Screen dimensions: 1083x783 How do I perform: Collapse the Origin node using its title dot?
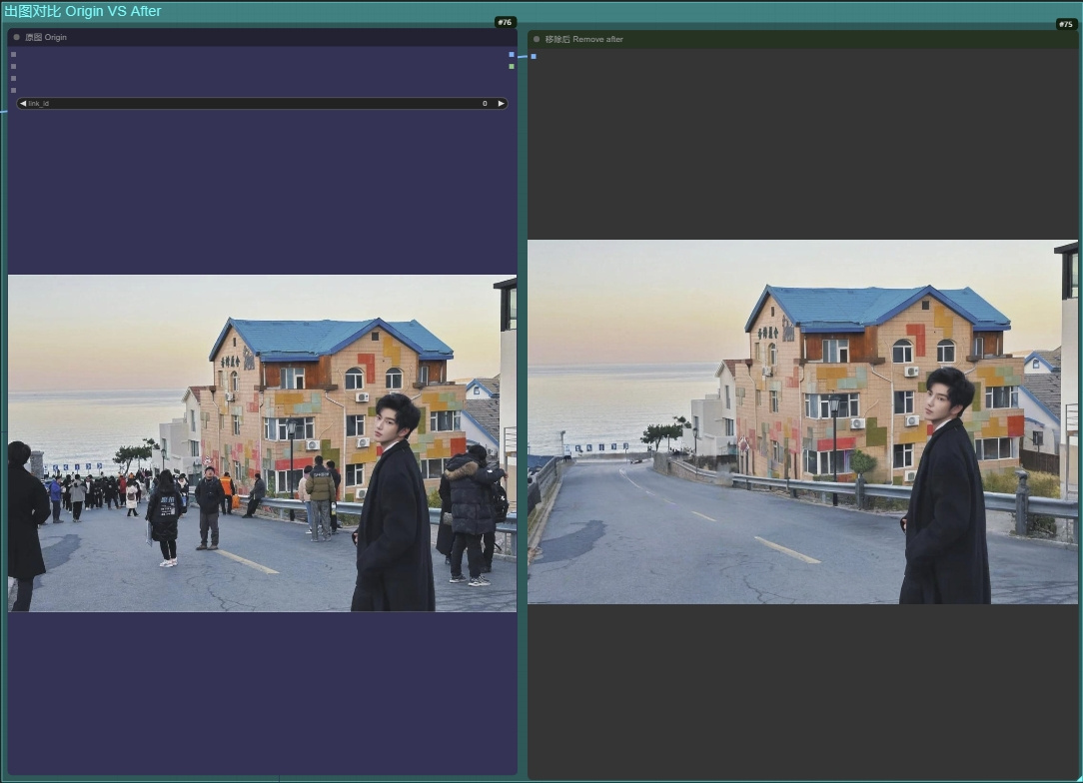[16, 37]
